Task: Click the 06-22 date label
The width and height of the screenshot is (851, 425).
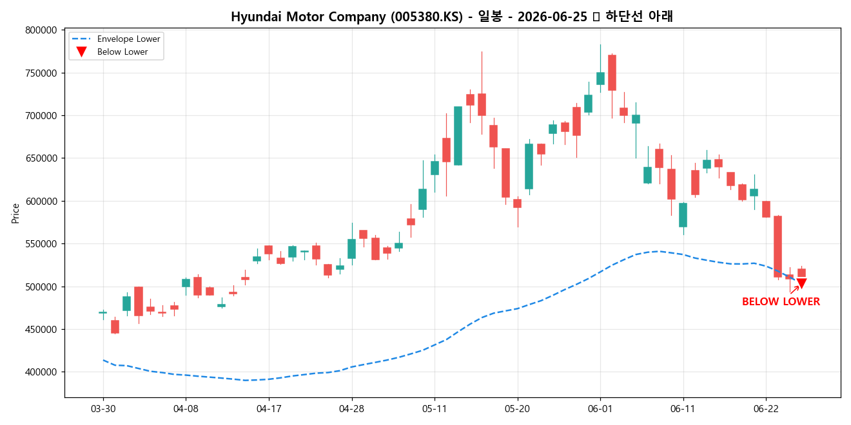Action: coord(766,409)
